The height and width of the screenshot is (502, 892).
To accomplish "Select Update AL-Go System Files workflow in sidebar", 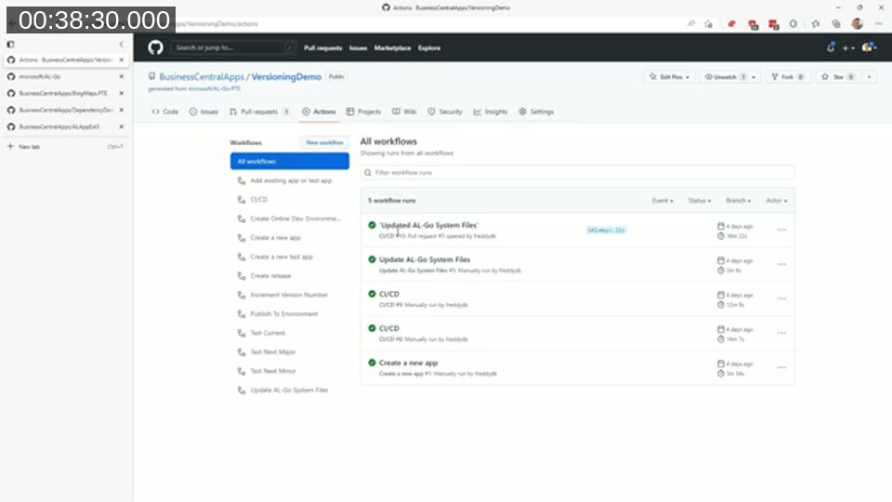I will 290,390.
